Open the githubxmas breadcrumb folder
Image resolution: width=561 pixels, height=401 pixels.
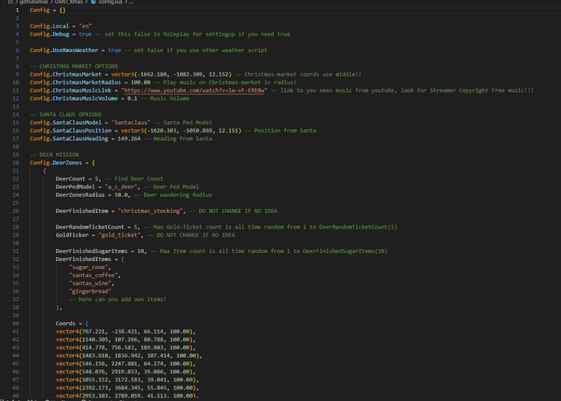pyautogui.click(x=33, y=3)
